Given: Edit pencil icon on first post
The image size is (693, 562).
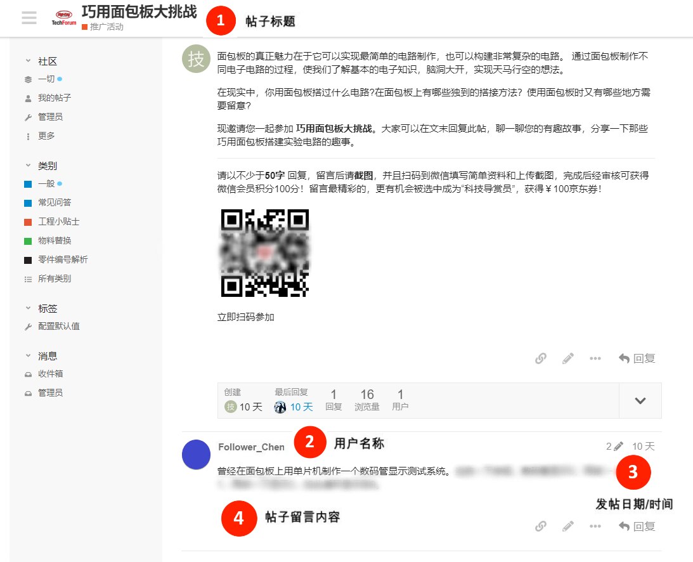Looking at the screenshot, I should tap(568, 358).
